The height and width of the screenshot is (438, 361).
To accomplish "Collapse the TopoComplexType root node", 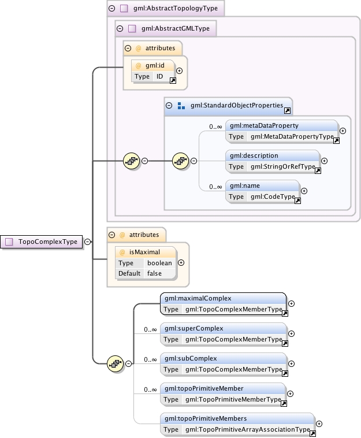I will (87, 242).
